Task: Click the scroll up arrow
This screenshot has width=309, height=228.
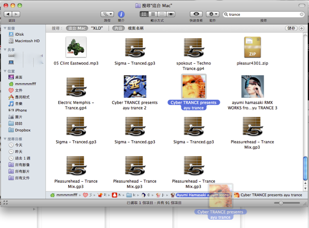Action: 305,183
